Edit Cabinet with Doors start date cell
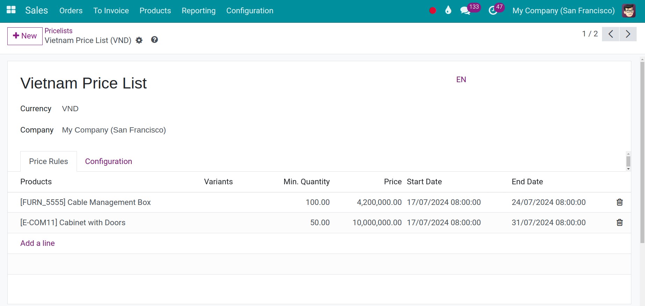This screenshot has width=645, height=306. pyautogui.click(x=444, y=222)
